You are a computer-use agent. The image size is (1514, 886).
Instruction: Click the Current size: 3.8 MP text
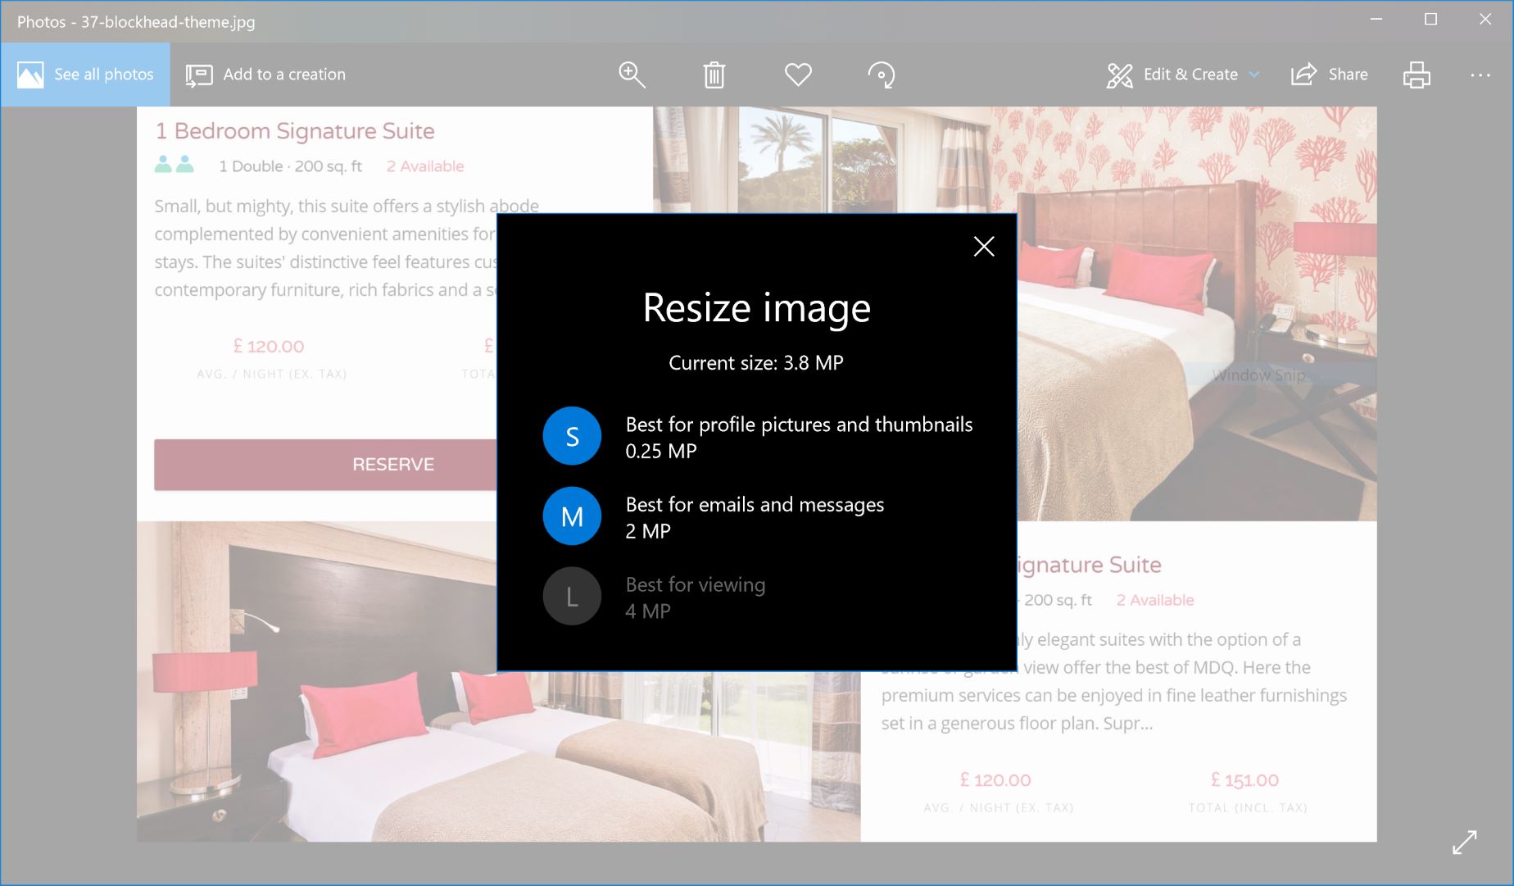pos(756,363)
